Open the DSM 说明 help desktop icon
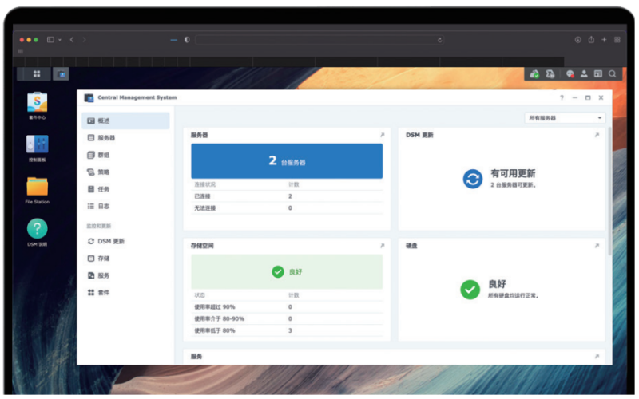The image size is (639, 399). pyautogui.click(x=37, y=233)
